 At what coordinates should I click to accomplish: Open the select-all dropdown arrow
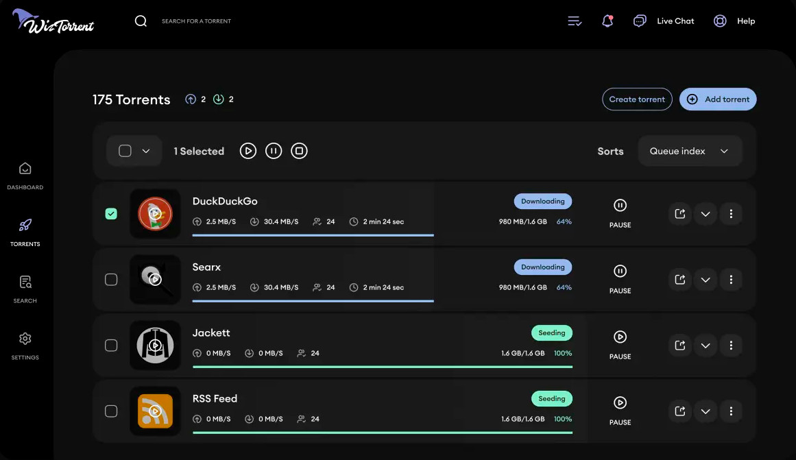pyautogui.click(x=146, y=151)
